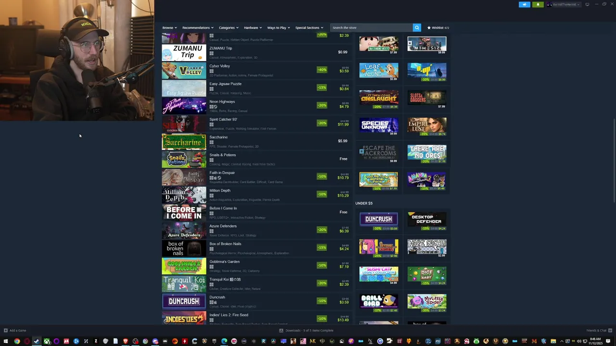
Task: Expand the Recommendations menu
Action: [x=198, y=28]
